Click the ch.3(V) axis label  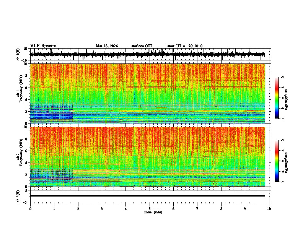click(x=18, y=196)
